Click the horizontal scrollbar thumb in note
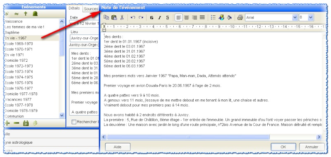 188,137
